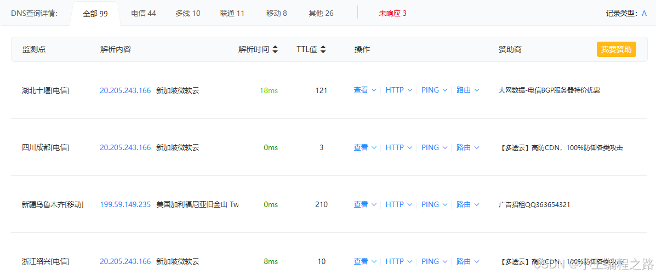Select the 其他 26 tab
The image size is (656, 275).
point(321,13)
